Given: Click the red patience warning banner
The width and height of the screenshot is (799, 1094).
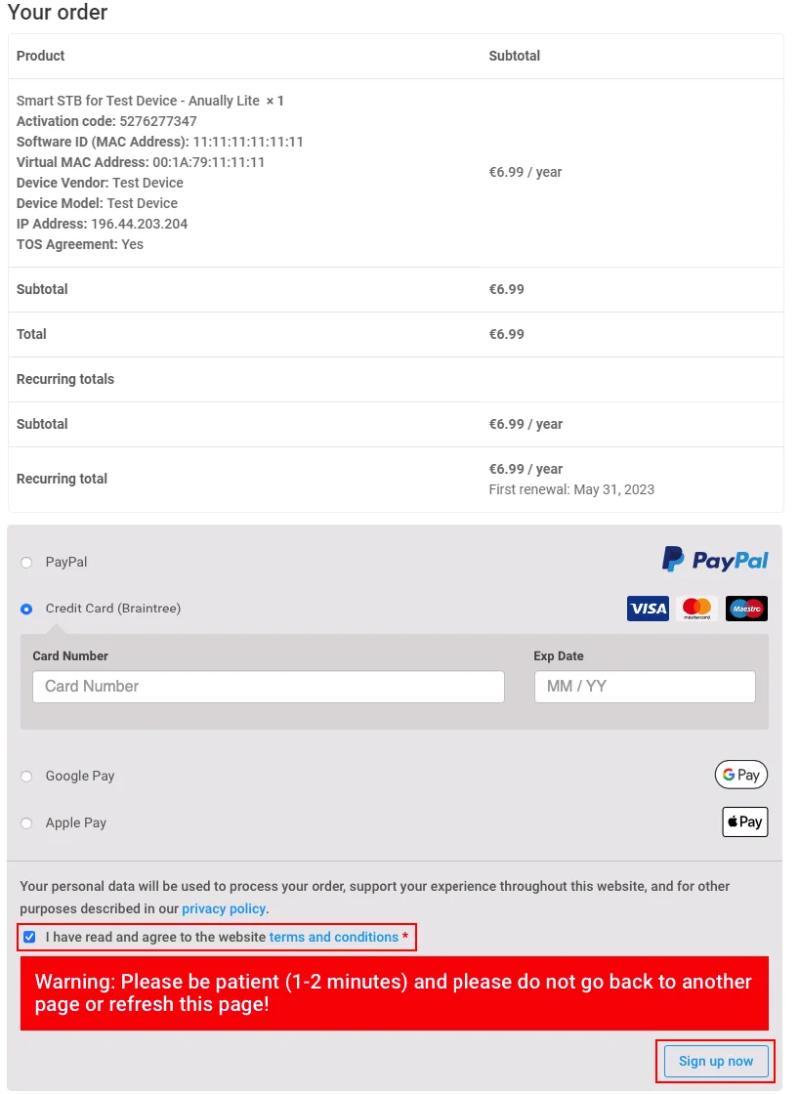Looking at the screenshot, I should 395,992.
